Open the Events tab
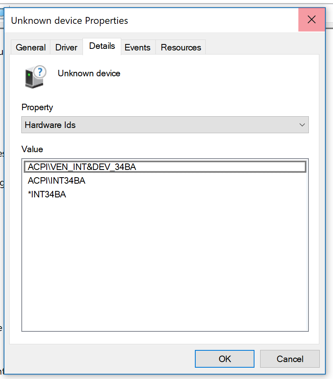The image size is (333, 379). [138, 47]
